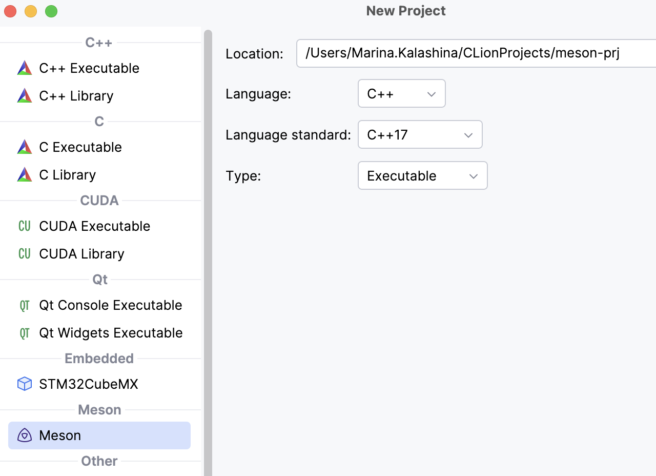Image resolution: width=656 pixels, height=476 pixels.
Task: Select the C Library icon
Action: [x=24, y=174]
